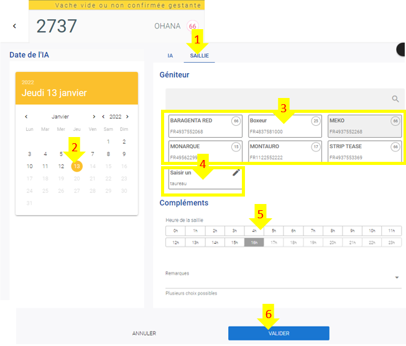Viewport: 406px width, 346px height.
Task: Set saillie hour to 11h
Action: [392, 231]
